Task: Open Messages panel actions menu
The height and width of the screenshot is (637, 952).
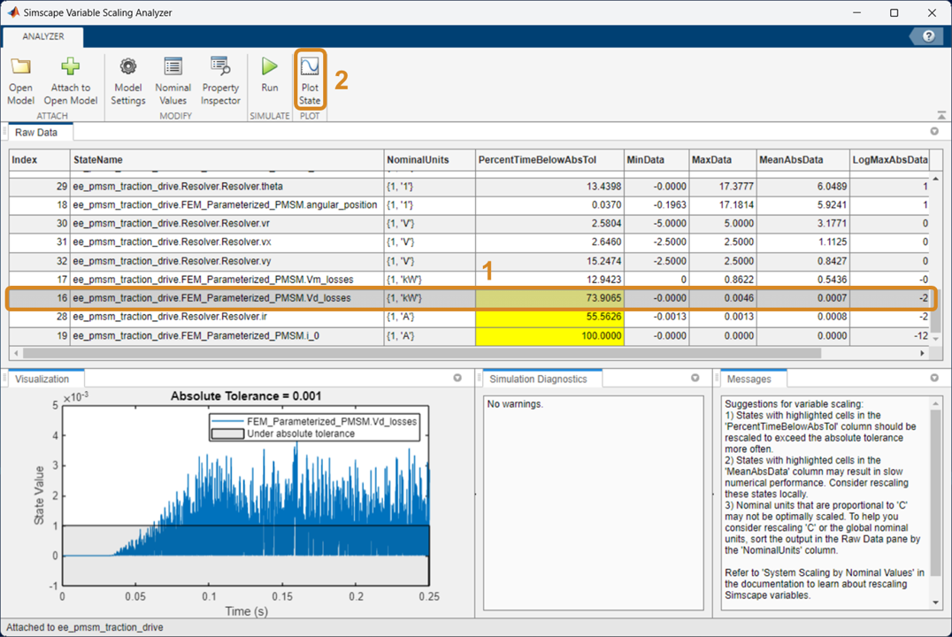Action: [x=934, y=378]
